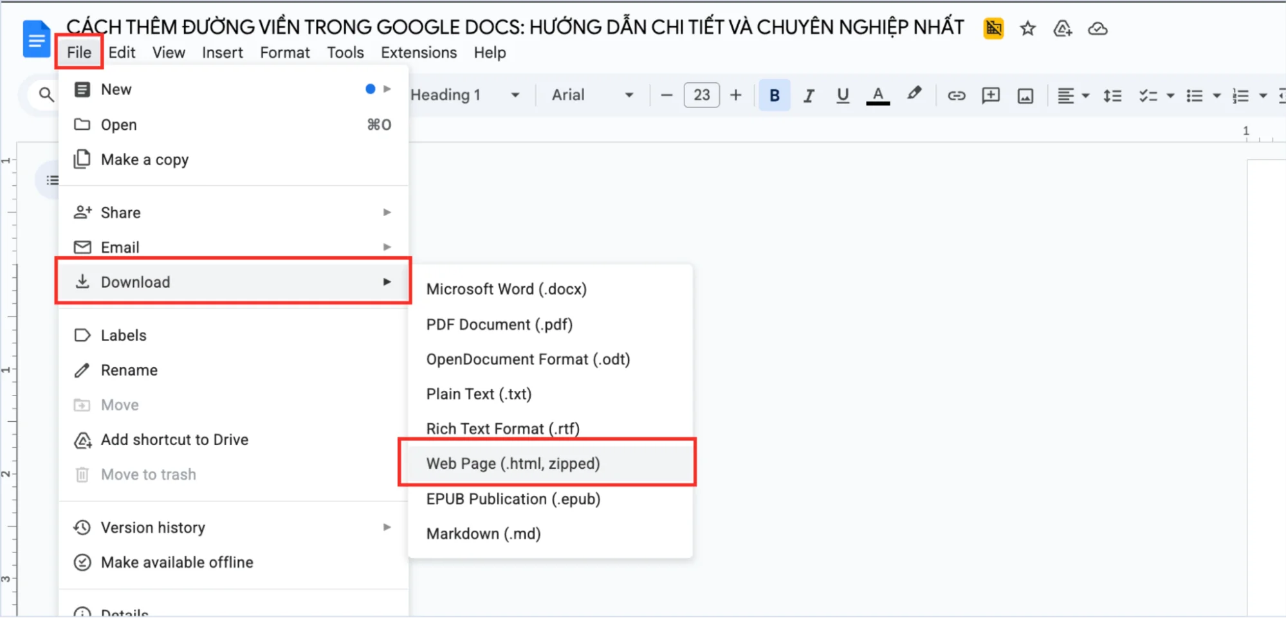Select Rename in the File menu
Screen dimensions: 1286x618
click(x=233, y=370)
